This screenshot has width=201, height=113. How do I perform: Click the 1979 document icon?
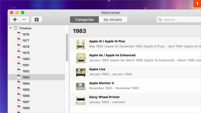[19, 52]
